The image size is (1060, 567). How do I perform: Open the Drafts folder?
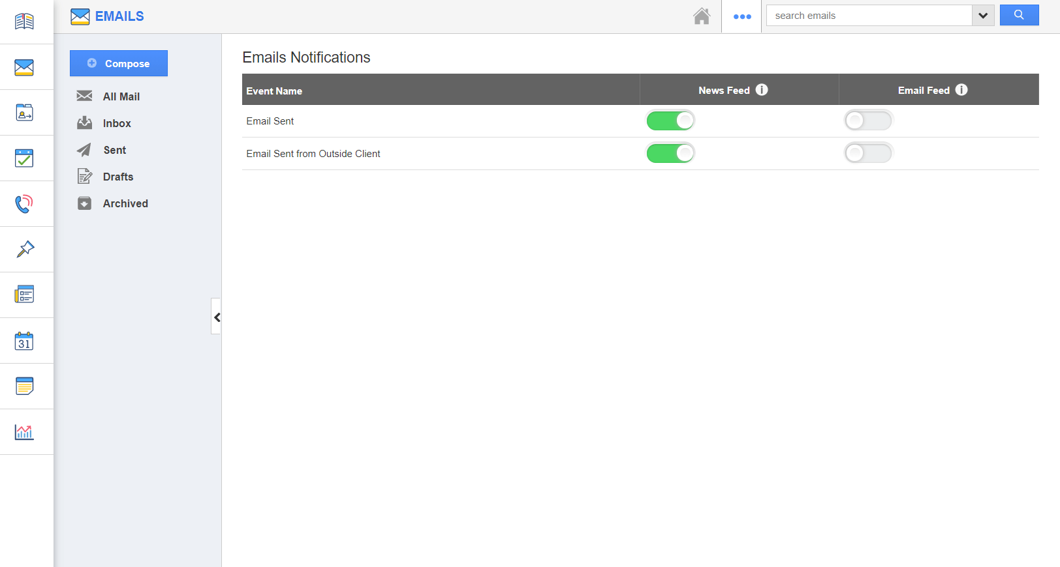pyautogui.click(x=118, y=177)
